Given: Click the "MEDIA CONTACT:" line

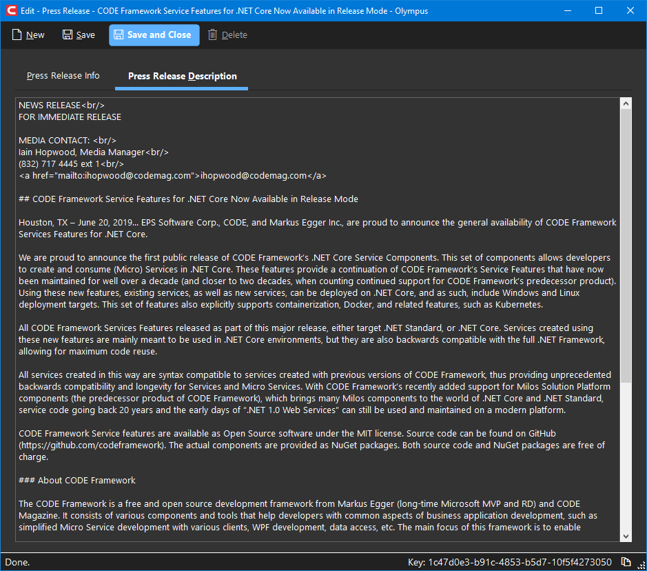Looking at the screenshot, I should [68, 141].
